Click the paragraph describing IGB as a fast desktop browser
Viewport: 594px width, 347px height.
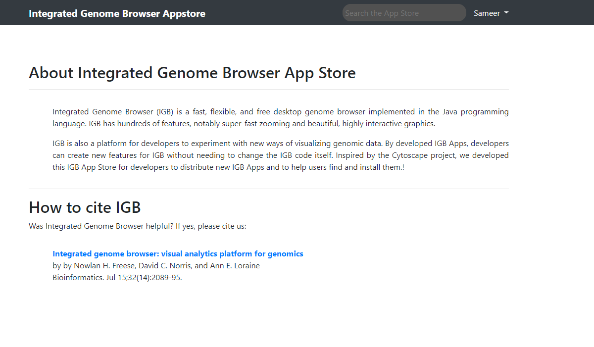click(280, 118)
